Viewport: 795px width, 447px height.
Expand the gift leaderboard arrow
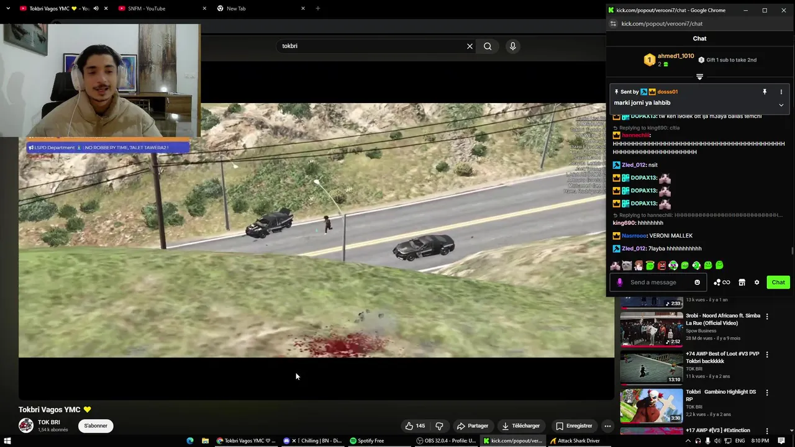[699, 77]
